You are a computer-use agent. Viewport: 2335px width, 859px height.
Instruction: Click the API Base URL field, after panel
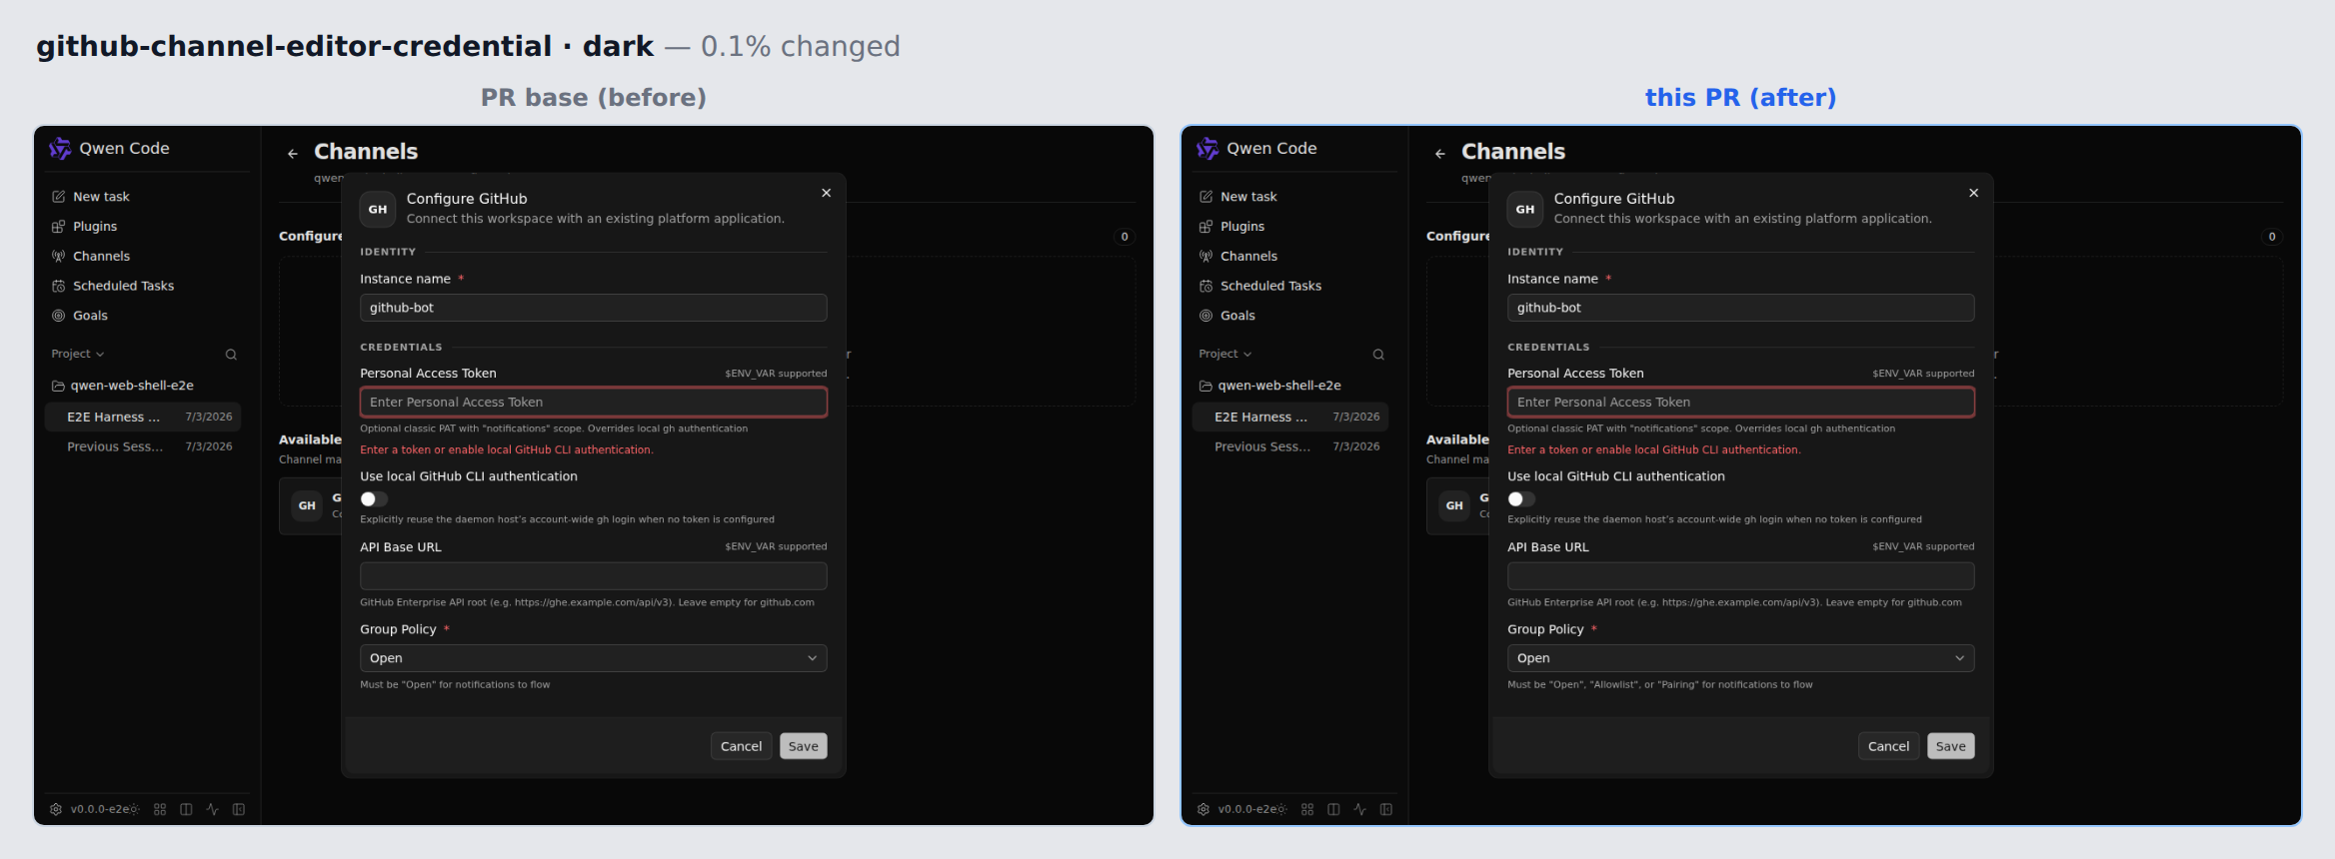click(1741, 576)
